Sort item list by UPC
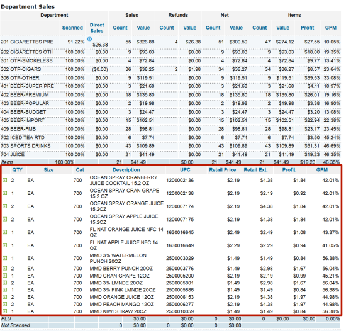346x331 pixels. coord(185,170)
